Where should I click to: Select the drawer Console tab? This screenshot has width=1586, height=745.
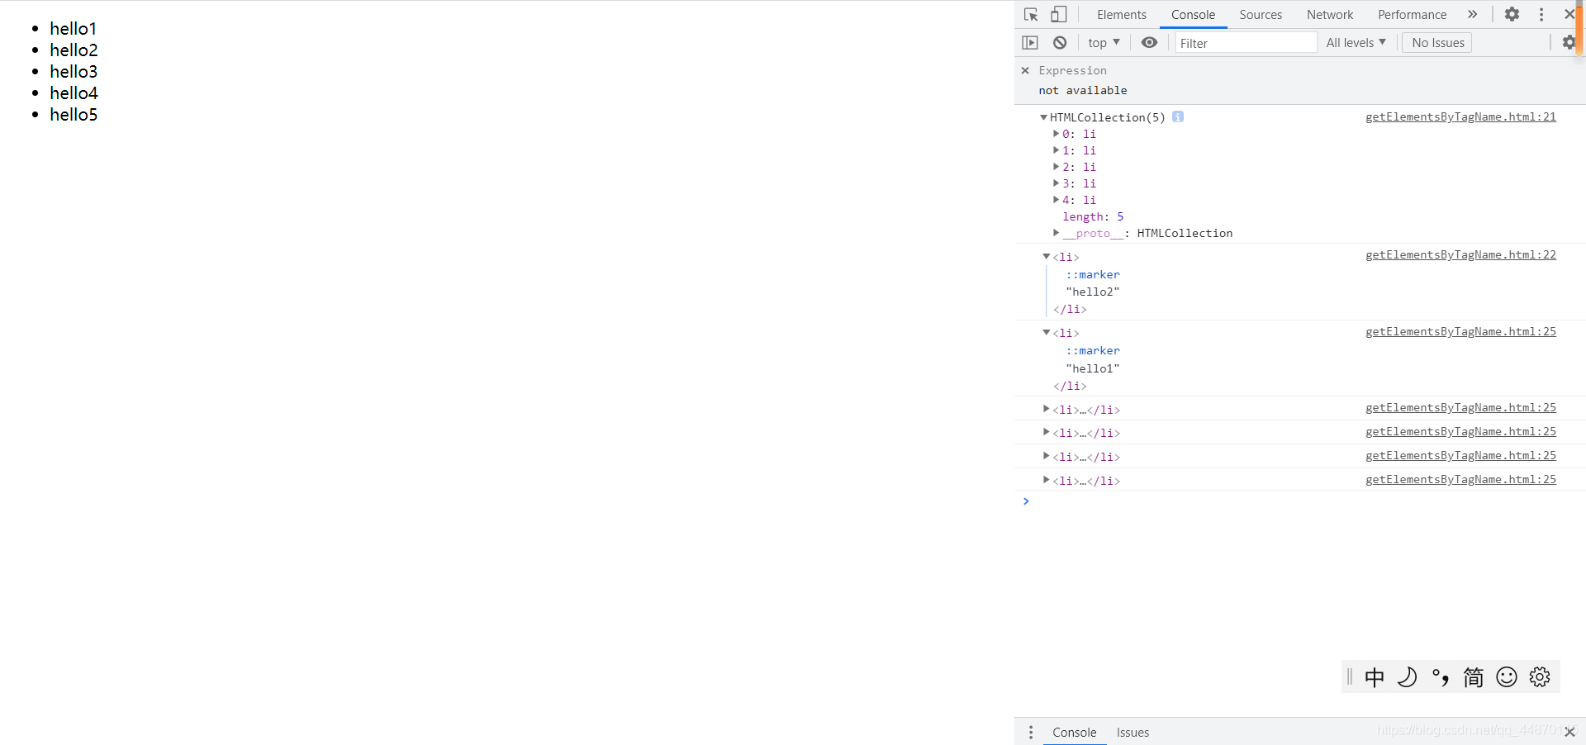click(x=1074, y=732)
